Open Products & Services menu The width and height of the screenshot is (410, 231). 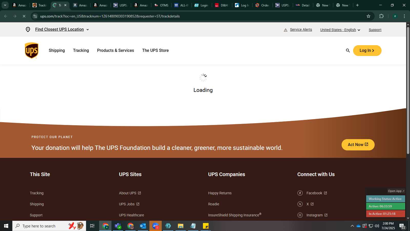[116, 51]
